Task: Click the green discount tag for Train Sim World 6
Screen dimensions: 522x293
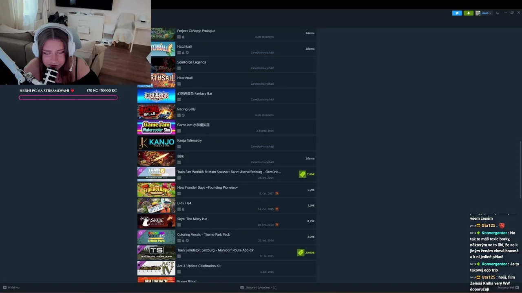Action: 302,174
